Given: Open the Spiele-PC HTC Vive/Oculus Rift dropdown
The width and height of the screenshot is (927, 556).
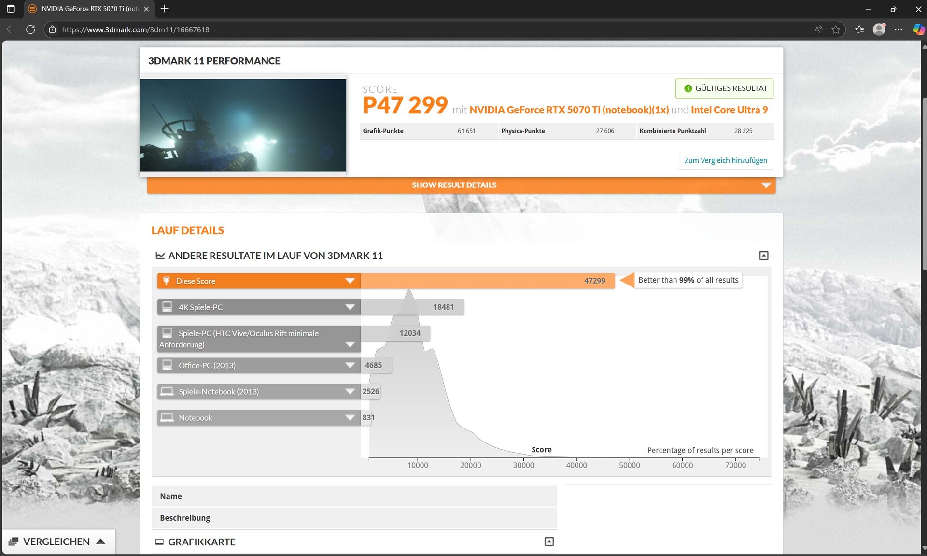Looking at the screenshot, I should click(350, 344).
